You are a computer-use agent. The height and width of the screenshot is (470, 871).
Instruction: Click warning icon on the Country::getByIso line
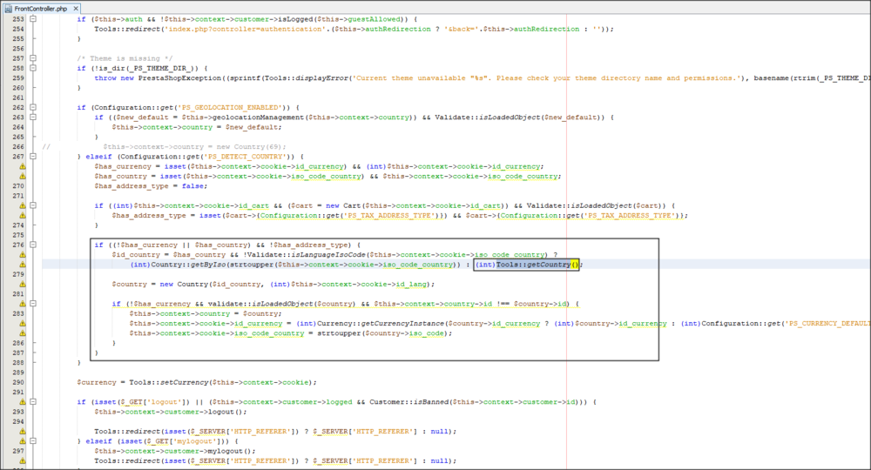coord(23,265)
